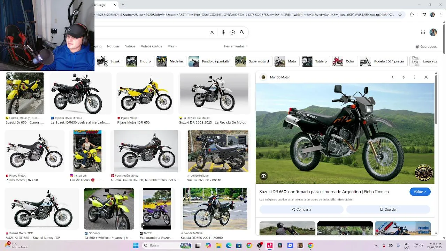Switch to the Videos cortos tab

point(152,46)
